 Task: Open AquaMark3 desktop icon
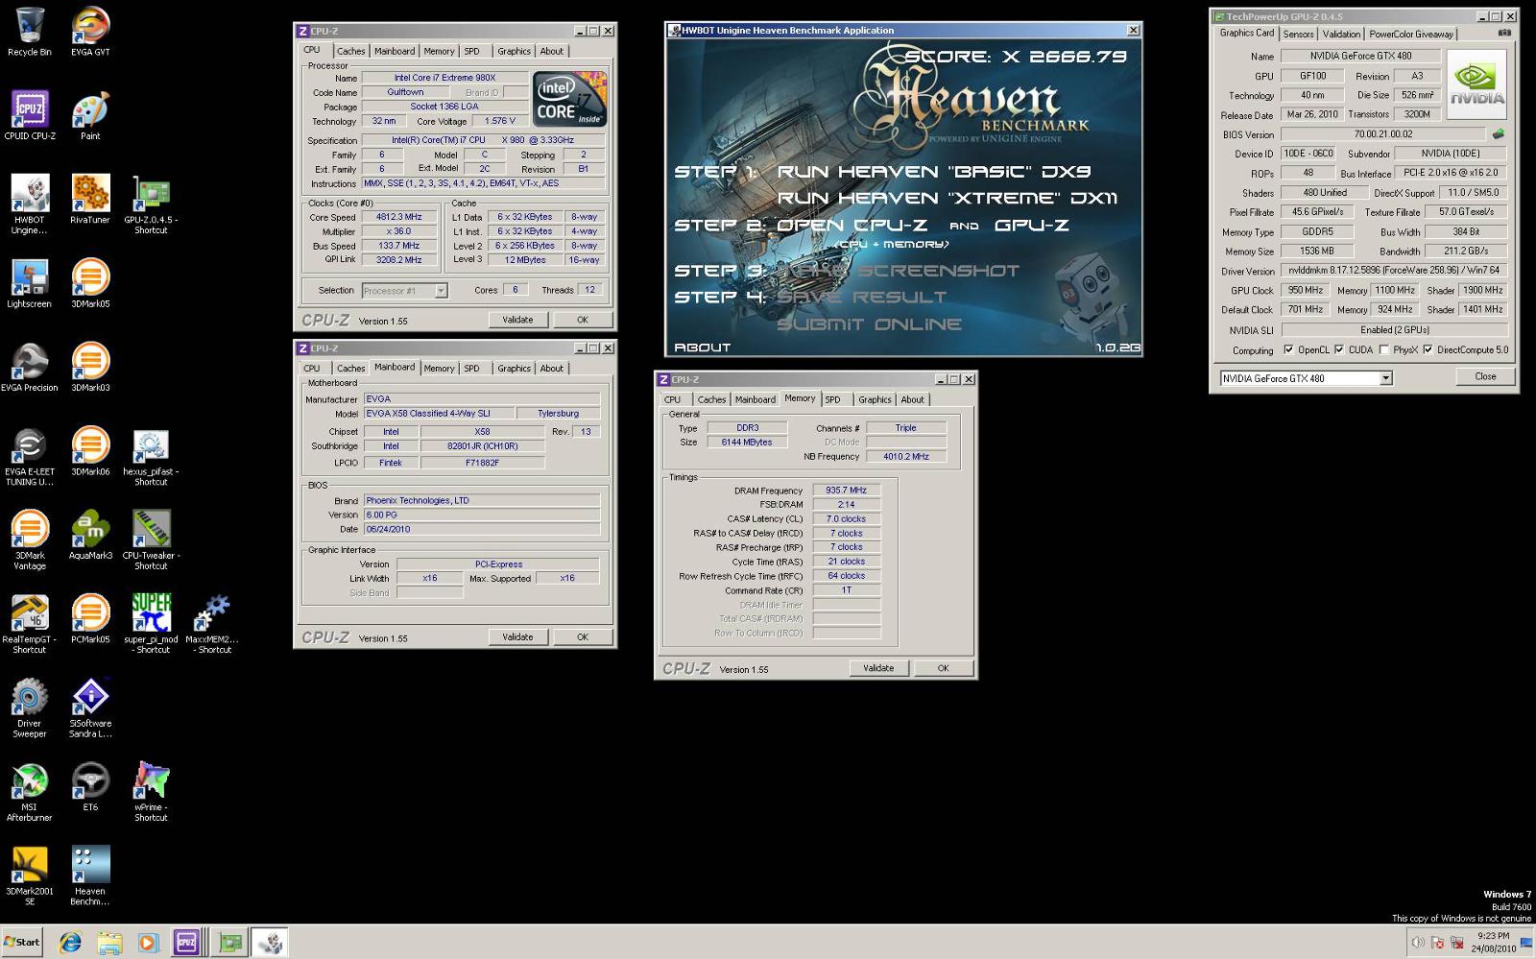[x=90, y=535]
